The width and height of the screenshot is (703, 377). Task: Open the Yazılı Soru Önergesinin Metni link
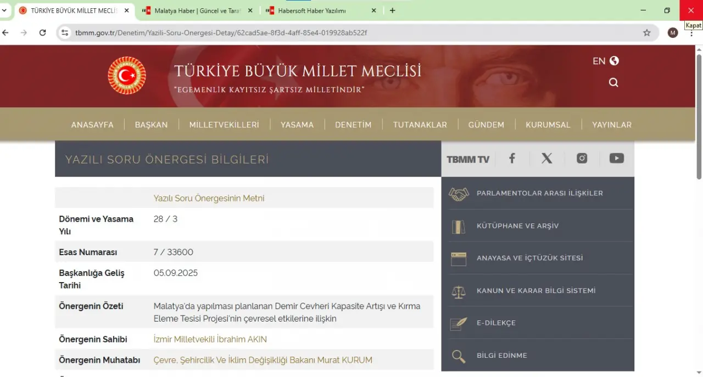[209, 198]
